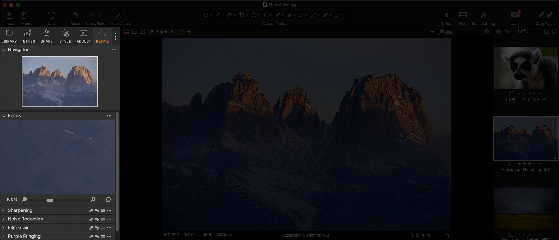Open Live view capture
559x240 pixels.
(x=51, y=15)
